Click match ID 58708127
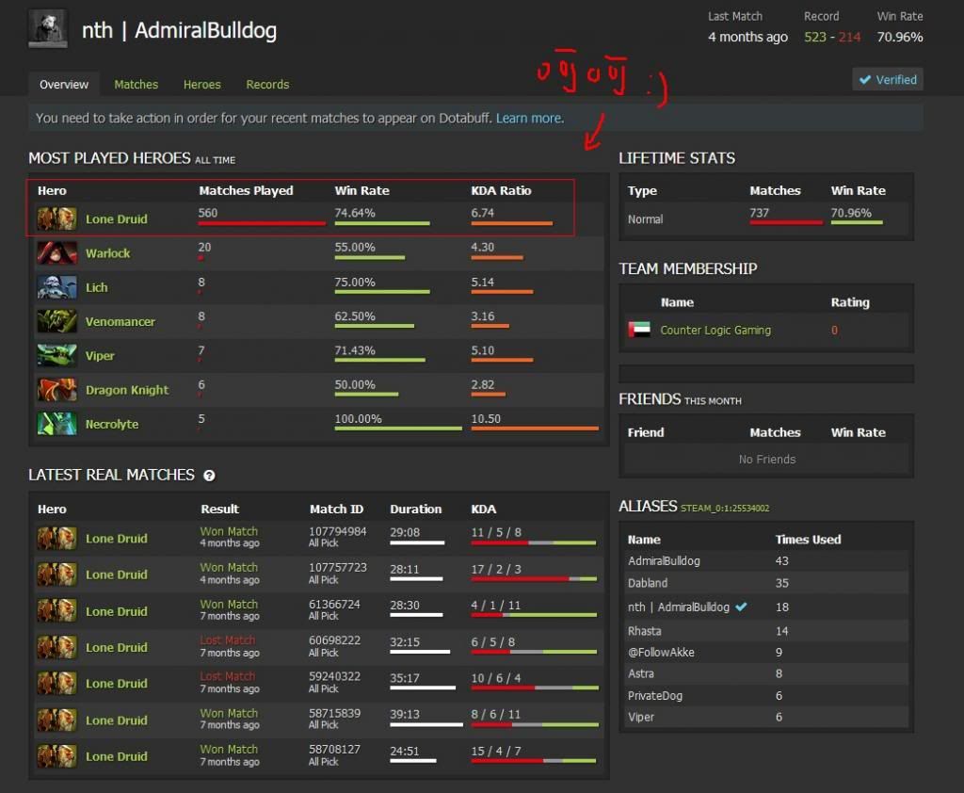Image resolution: width=964 pixels, height=793 pixels. tap(334, 750)
